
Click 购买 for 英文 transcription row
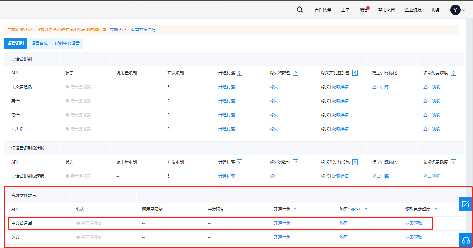point(344,237)
